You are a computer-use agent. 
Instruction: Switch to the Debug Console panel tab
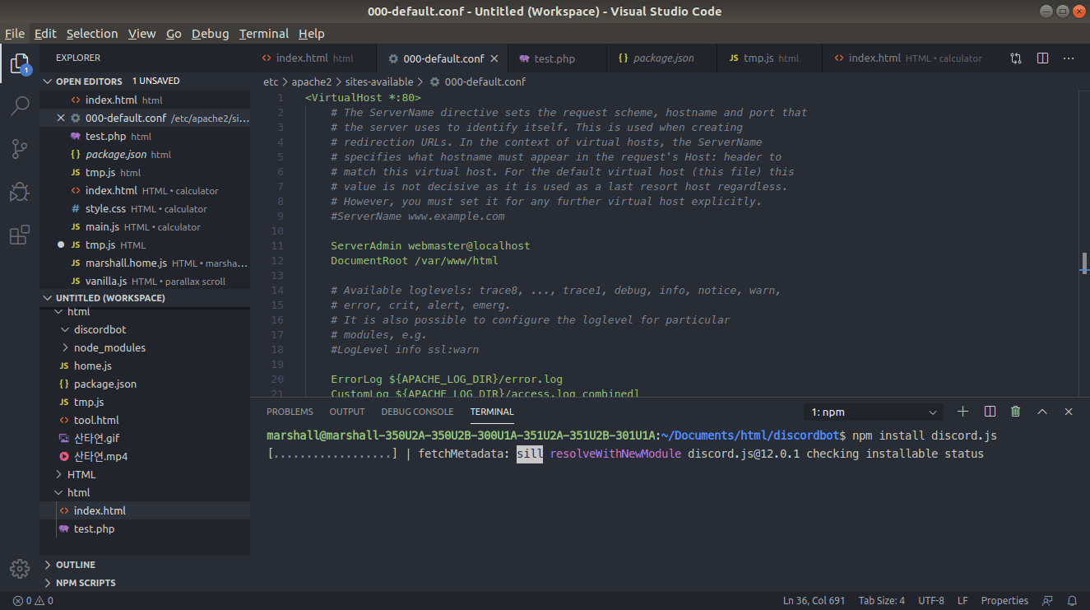pyautogui.click(x=417, y=412)
